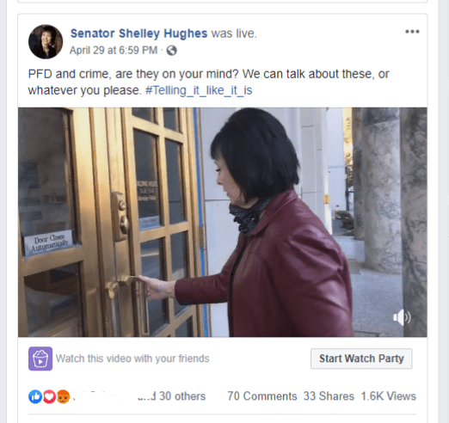Open the 70 Comments link
Viewport: 449px width, 423px height.
262,396
